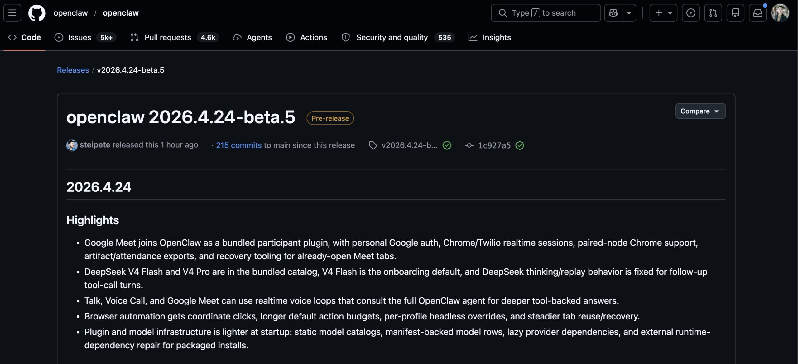The height and width of the screenshot is (364, 798).
Task: Open the user profile avatar menu
Action: tap(780, 13)
